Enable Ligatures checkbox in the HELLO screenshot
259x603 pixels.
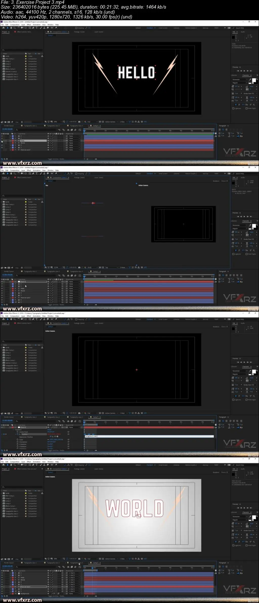pos(233,108)
